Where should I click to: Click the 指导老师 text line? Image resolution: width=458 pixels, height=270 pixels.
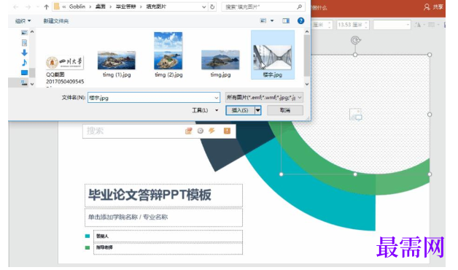pos(168,248)
